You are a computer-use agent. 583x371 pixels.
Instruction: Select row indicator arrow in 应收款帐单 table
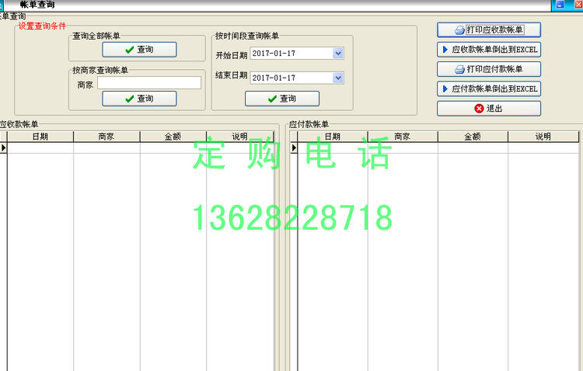pos(3,147)
